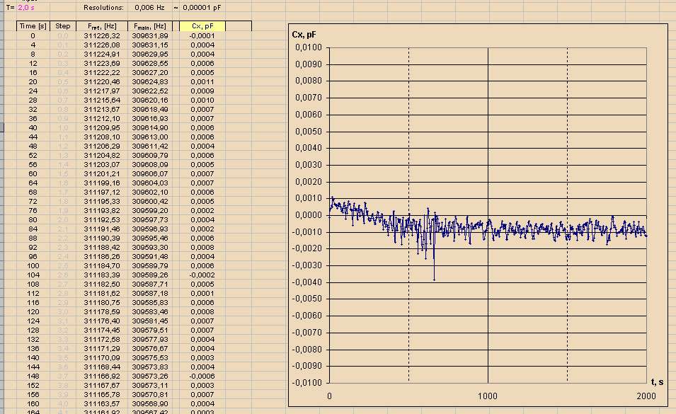This screenshot has height=414, width=676.
Task: Click cell with value 309631,89
Action: tap(149, 36)
